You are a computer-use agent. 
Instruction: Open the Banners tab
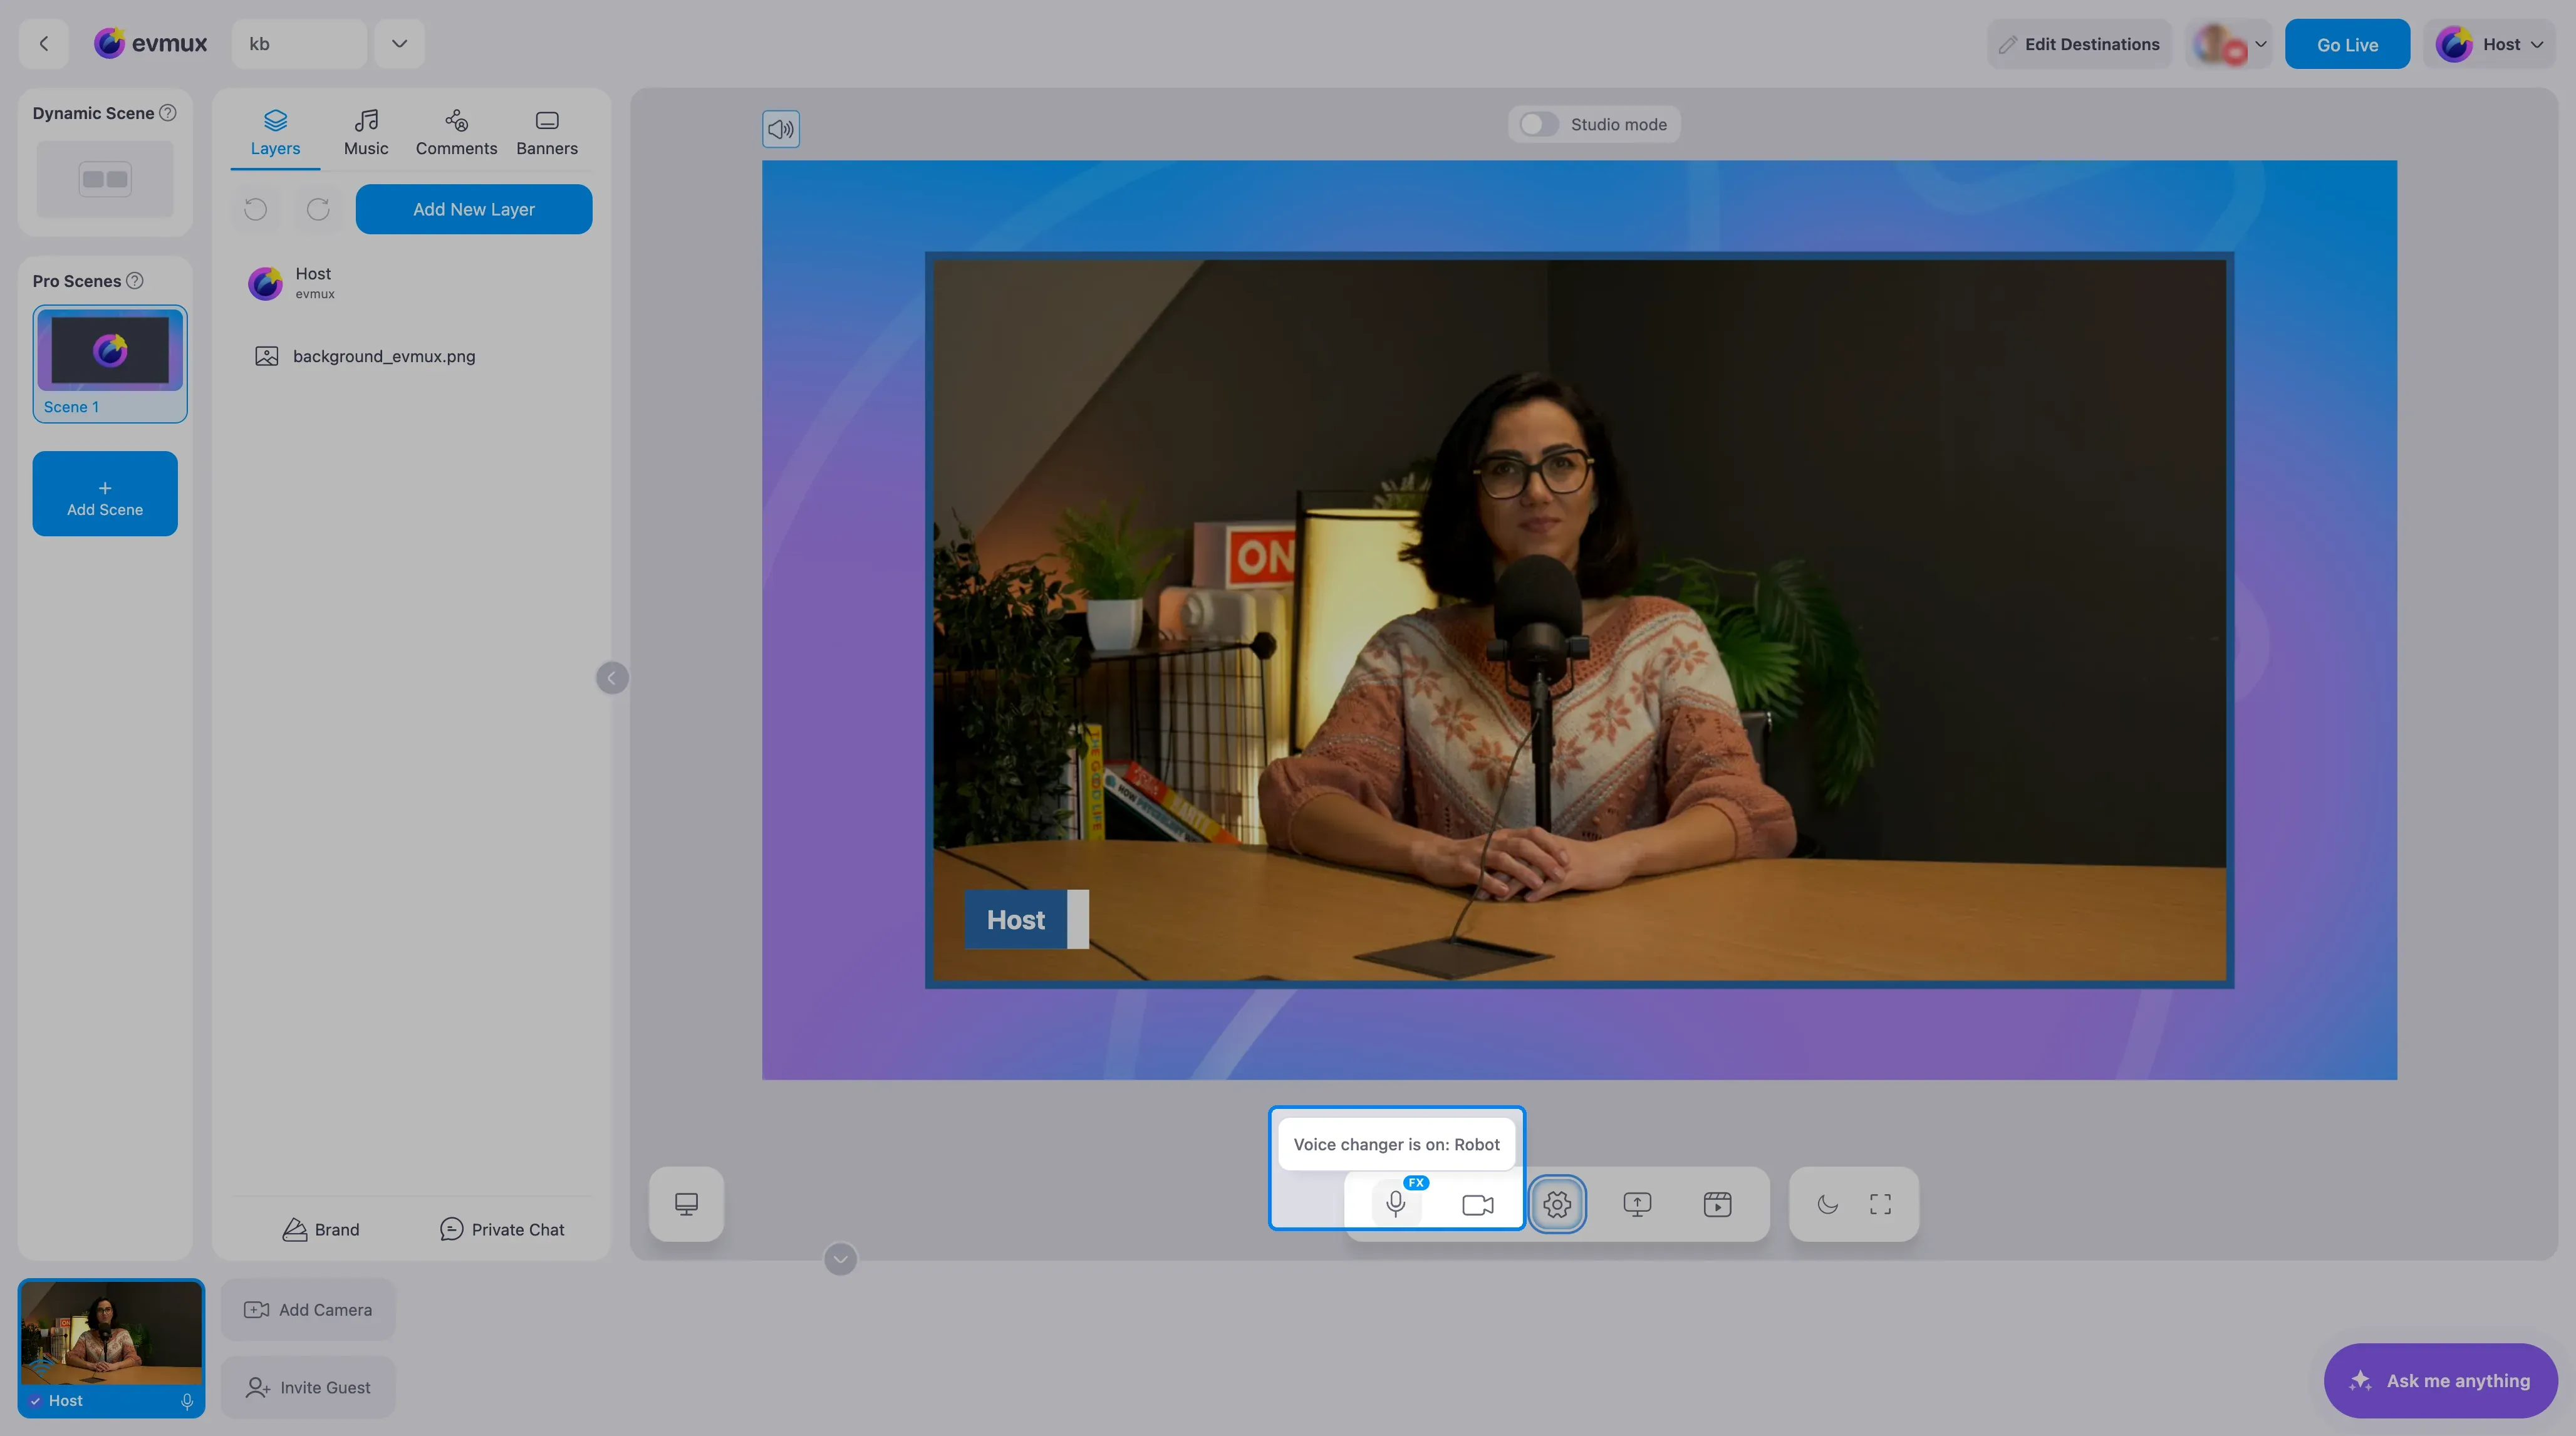[547, 134]
